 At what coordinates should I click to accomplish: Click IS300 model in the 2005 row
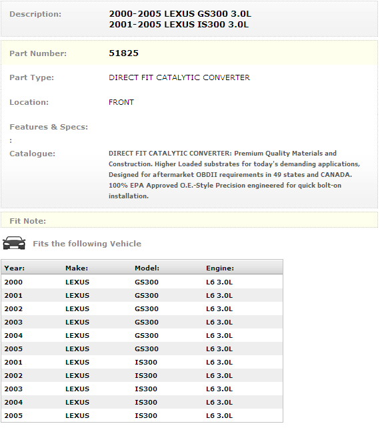(146, 416)
